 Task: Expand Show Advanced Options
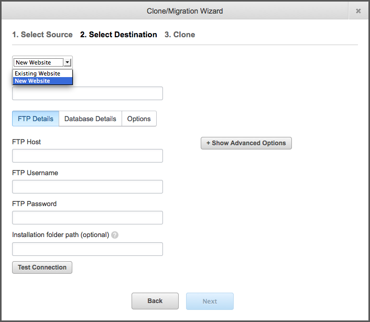point(246,143)
